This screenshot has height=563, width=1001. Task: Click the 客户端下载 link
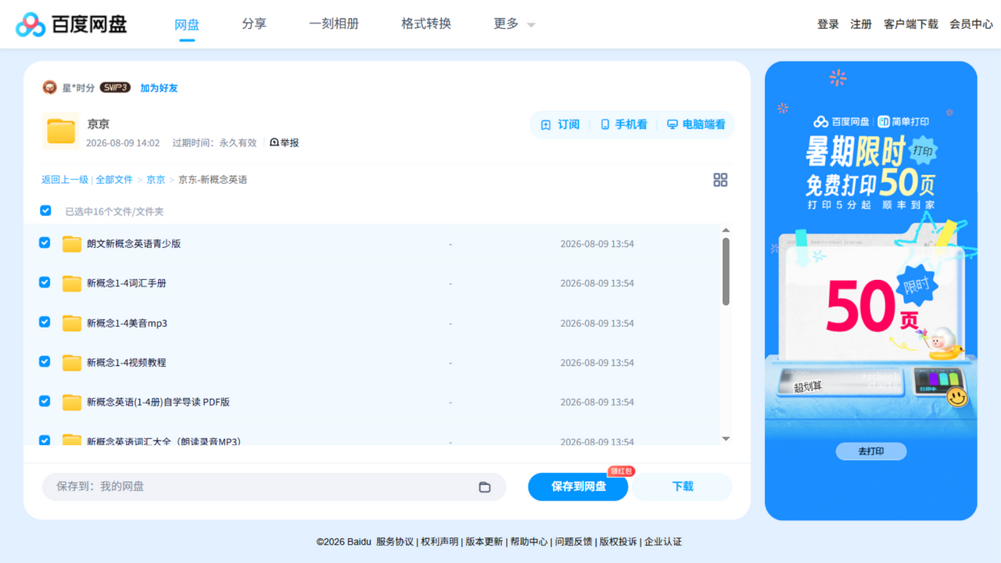(911, 24)
